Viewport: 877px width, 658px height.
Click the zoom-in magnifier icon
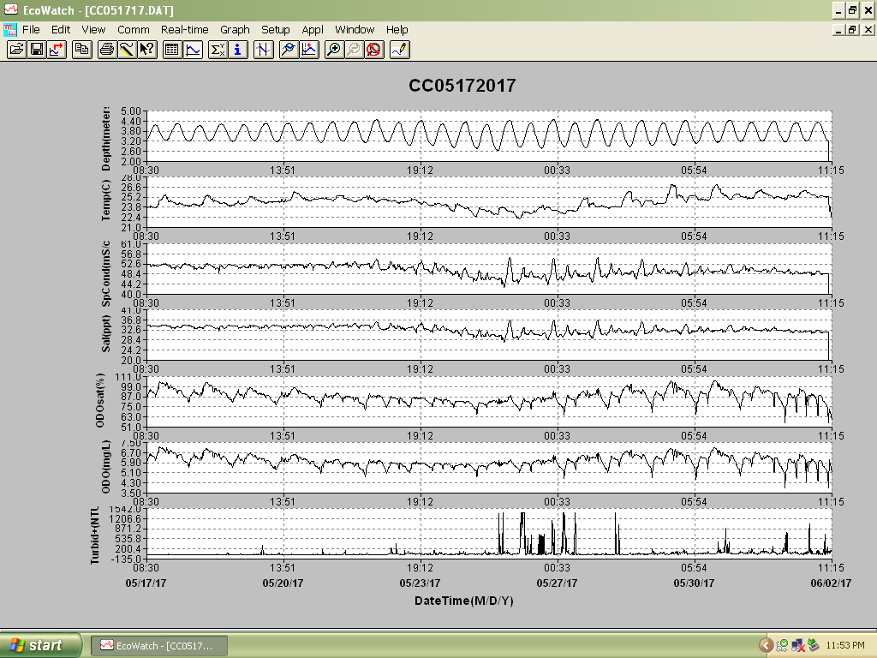[333, 50]
